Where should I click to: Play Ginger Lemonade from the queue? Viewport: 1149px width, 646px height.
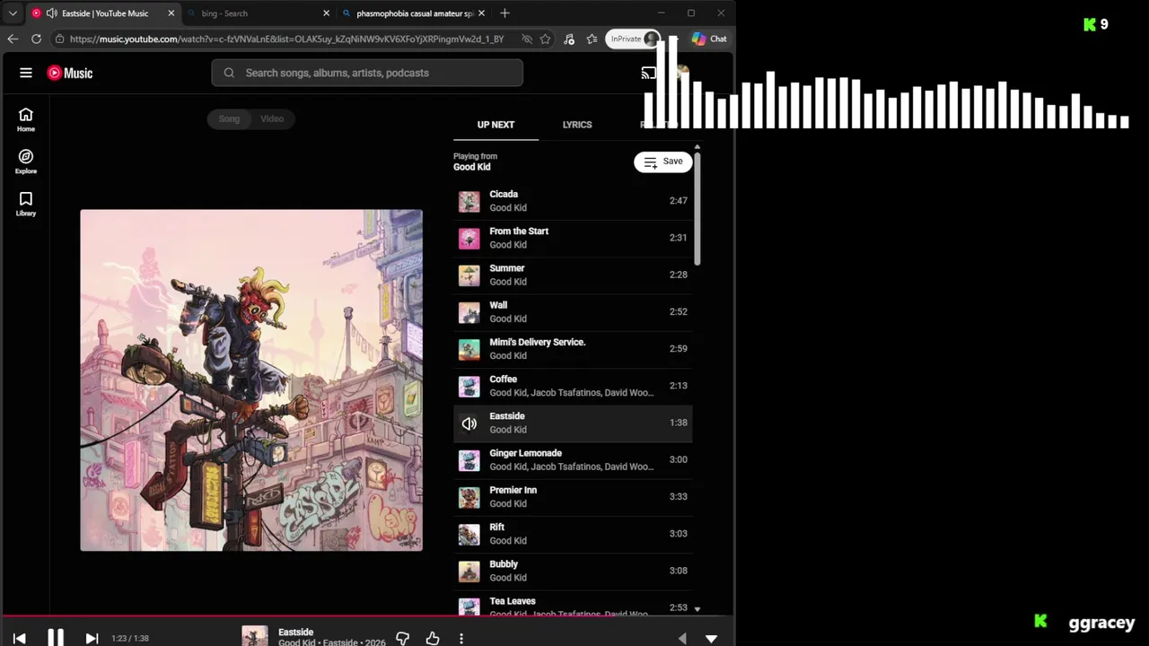tap(573, 459)
